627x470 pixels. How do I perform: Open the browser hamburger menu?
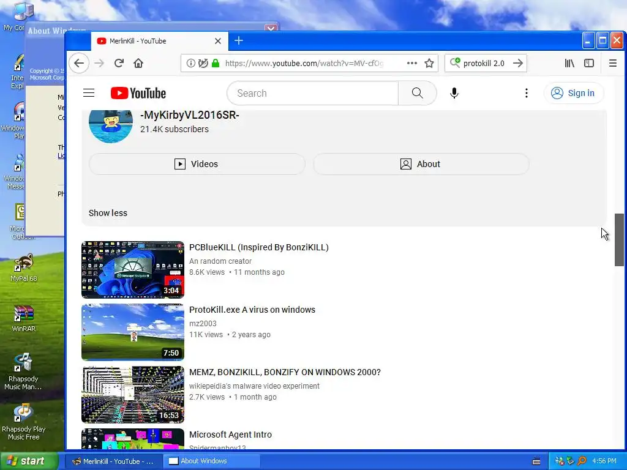coord(612,63)
